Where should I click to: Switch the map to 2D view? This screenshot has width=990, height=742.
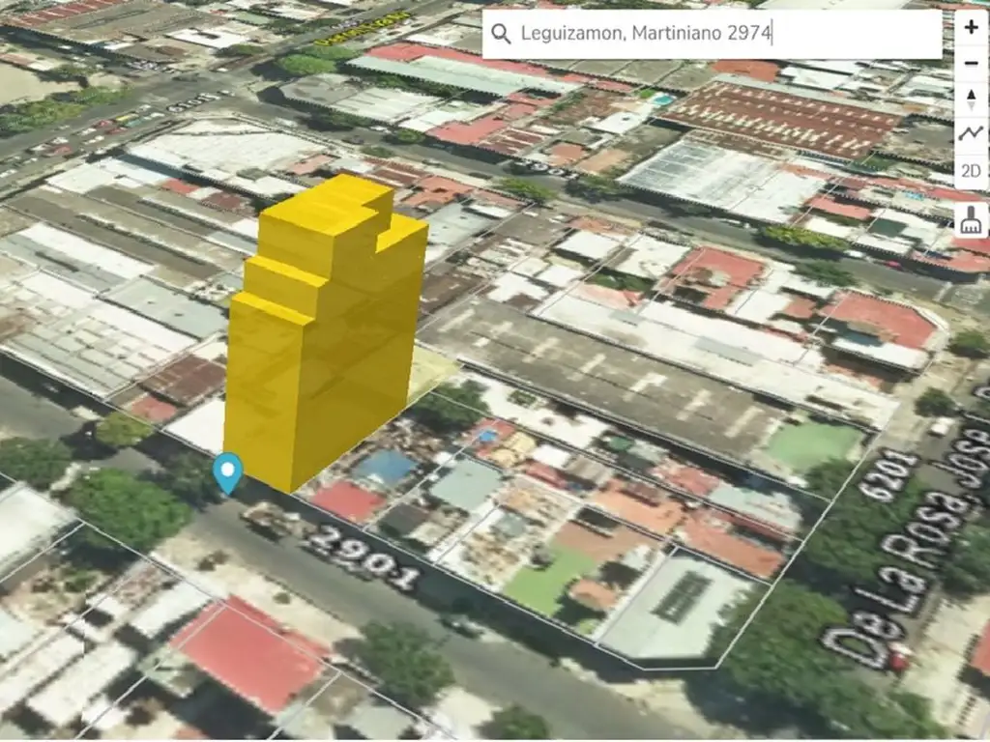point(971,172)
